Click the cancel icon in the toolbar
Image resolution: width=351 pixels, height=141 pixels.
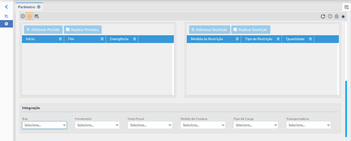pos(23,16)
